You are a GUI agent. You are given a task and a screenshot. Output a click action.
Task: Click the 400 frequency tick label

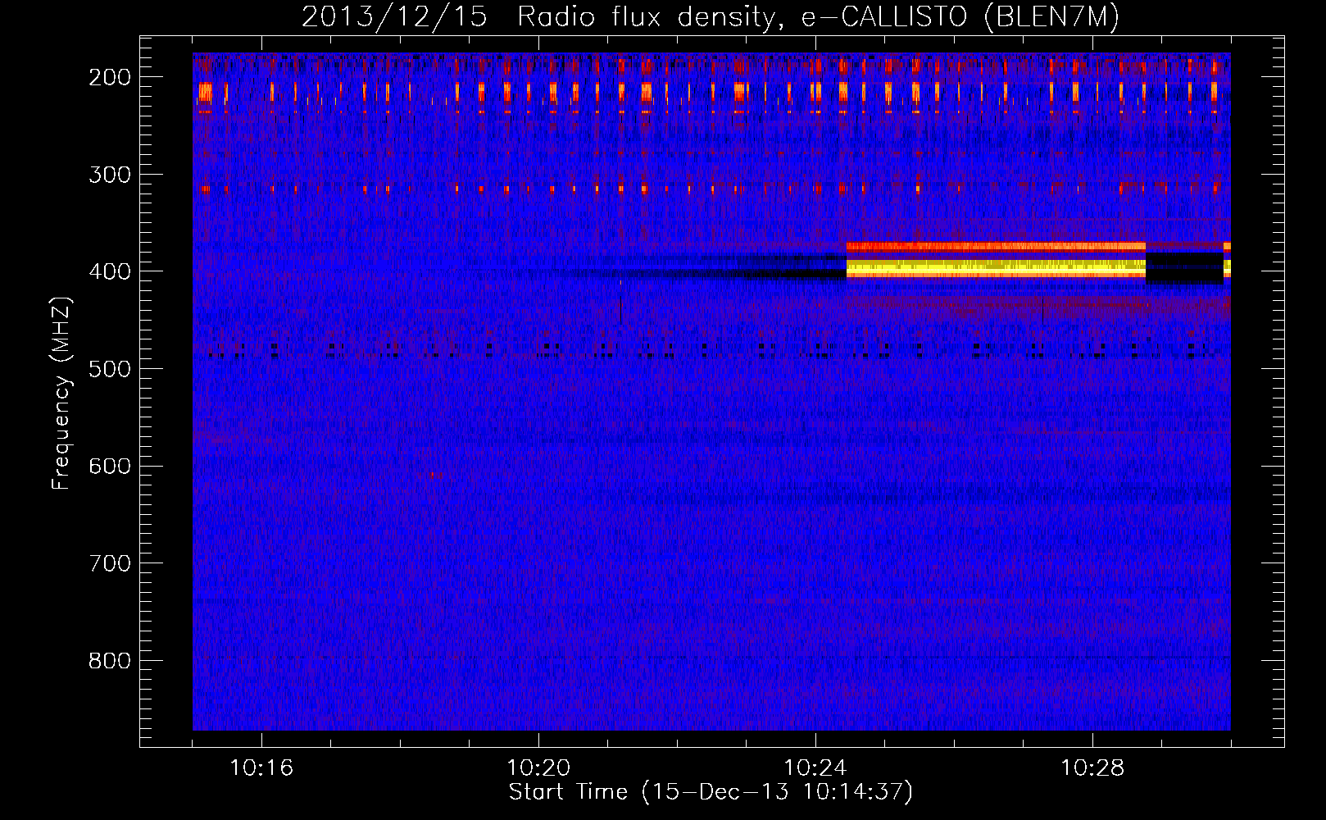coord(109,271)
